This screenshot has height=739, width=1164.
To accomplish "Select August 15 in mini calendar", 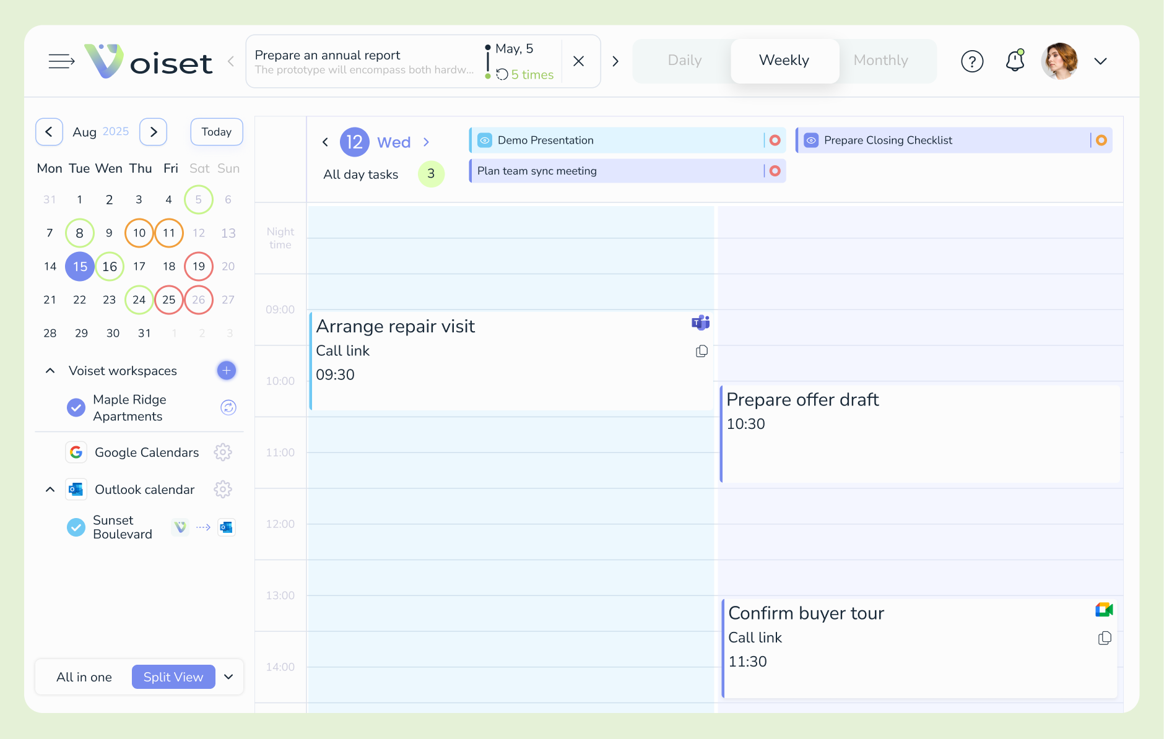I will tap(80, 266).
